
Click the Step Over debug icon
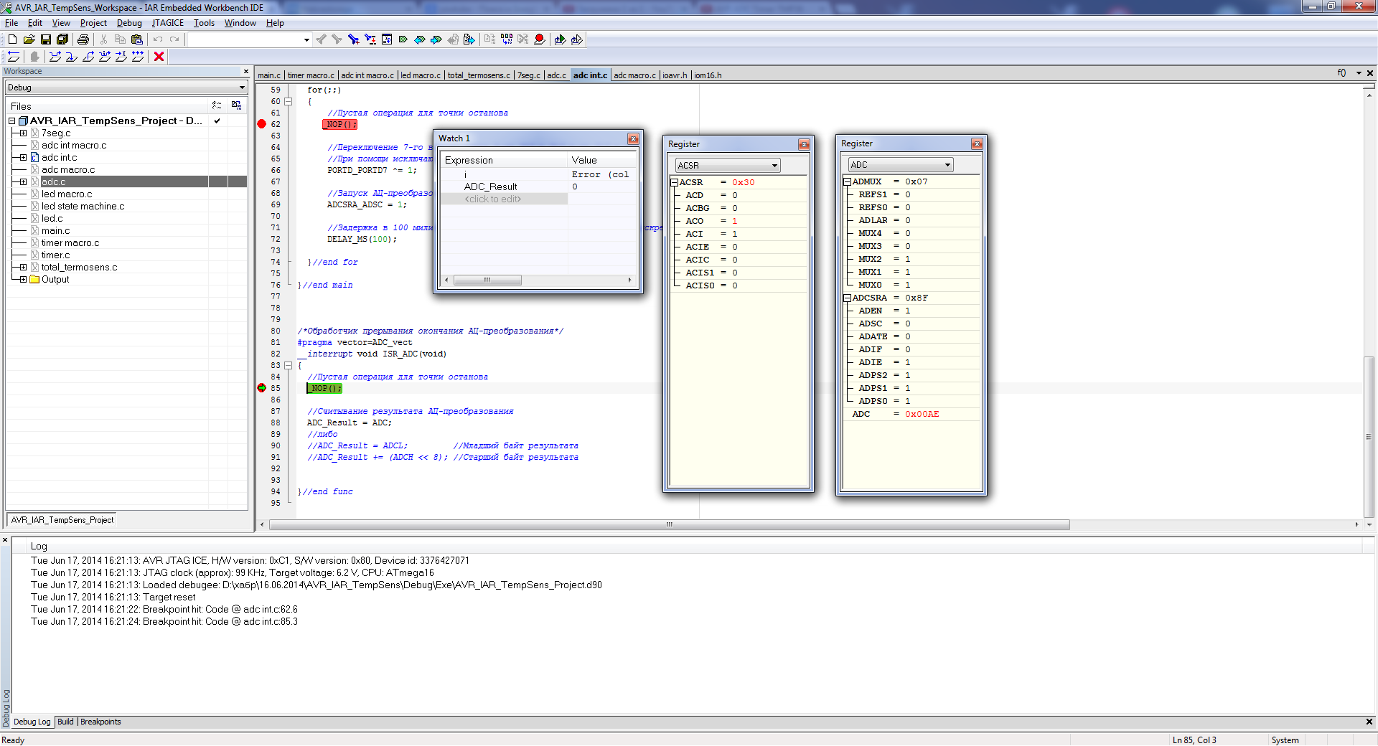[55, 57]
